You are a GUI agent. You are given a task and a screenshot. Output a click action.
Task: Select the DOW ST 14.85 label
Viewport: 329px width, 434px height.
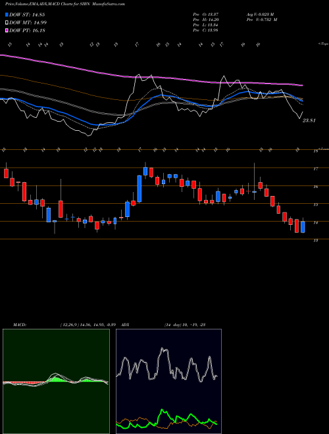(x=27, y=14)
